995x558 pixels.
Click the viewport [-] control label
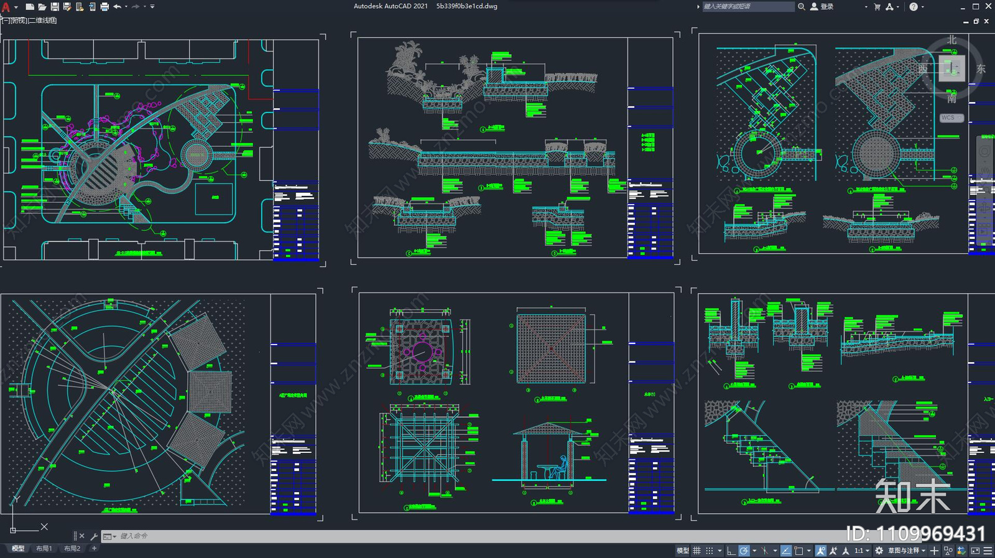(4, 21)
